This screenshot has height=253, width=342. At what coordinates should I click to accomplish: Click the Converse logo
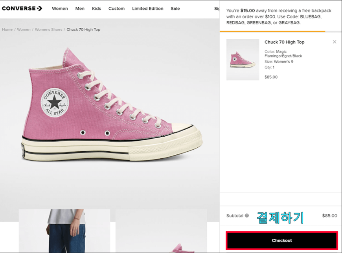(22, 9)
